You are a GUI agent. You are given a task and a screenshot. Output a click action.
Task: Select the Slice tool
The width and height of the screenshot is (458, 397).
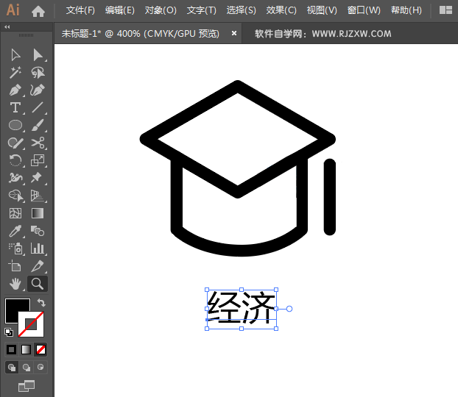[38, 266]
